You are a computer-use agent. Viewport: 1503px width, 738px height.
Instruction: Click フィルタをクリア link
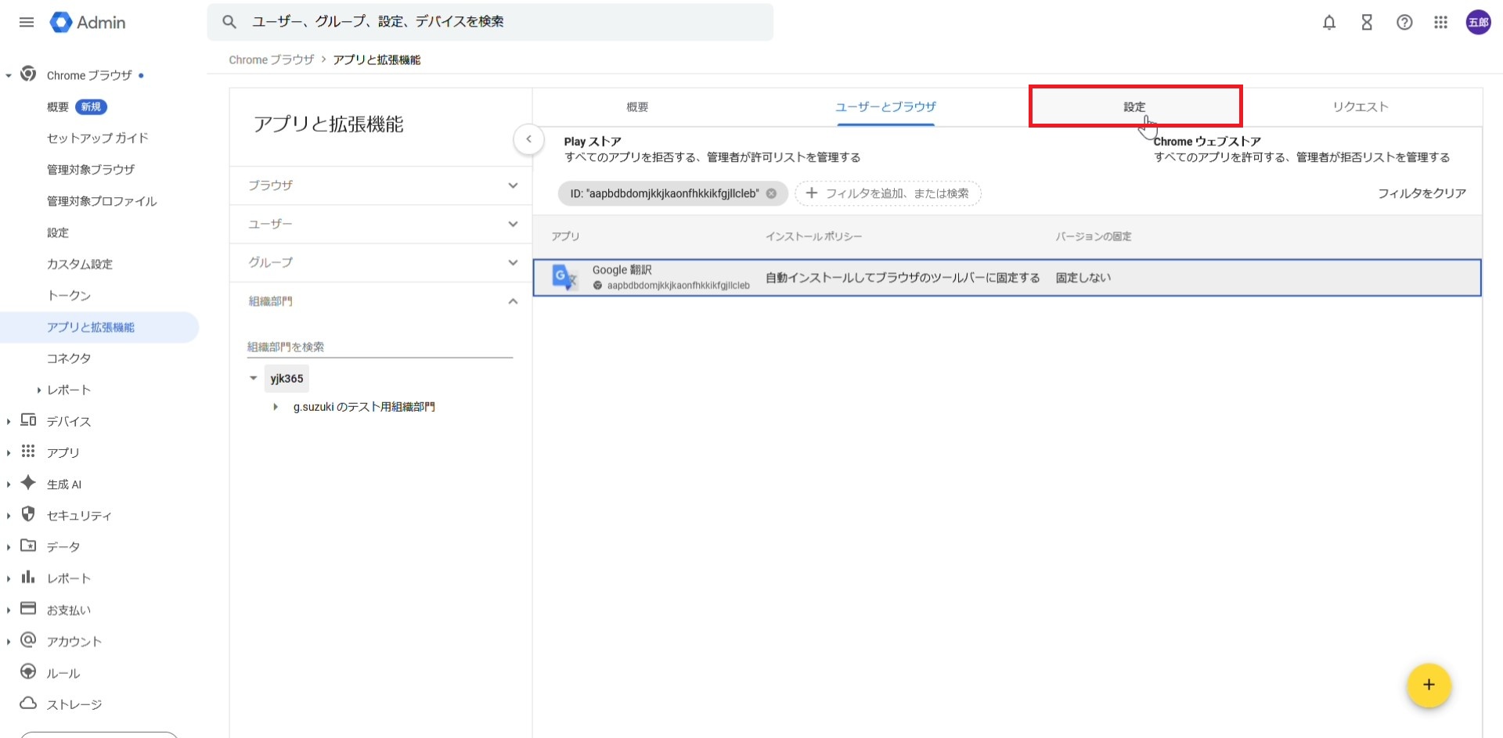pos(1422,193)
